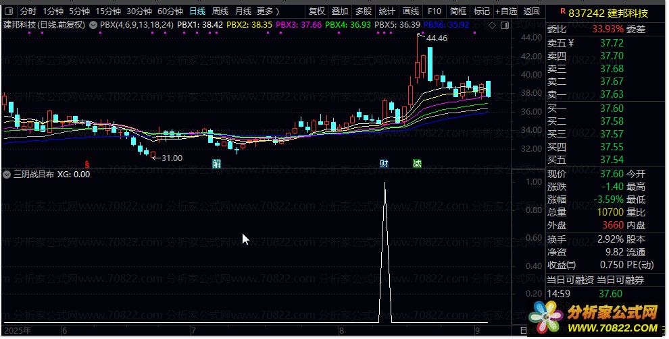Click the 返回 back button
The image size is (669, 339).
tap(532, 11)
